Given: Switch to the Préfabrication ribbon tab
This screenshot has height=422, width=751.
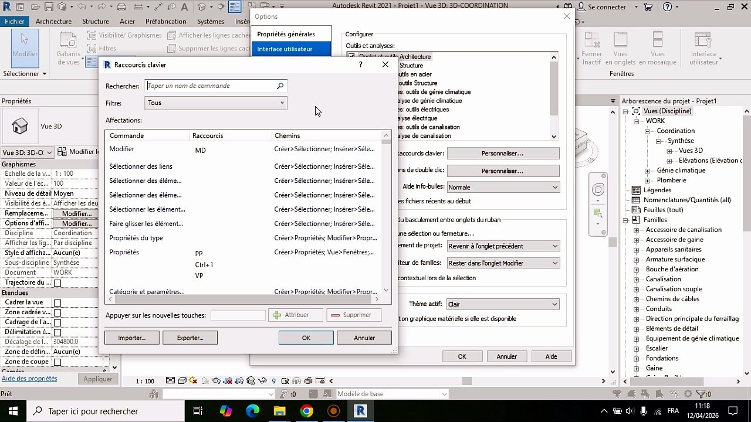Looking at the screenshot, I should tap(166, 22).
